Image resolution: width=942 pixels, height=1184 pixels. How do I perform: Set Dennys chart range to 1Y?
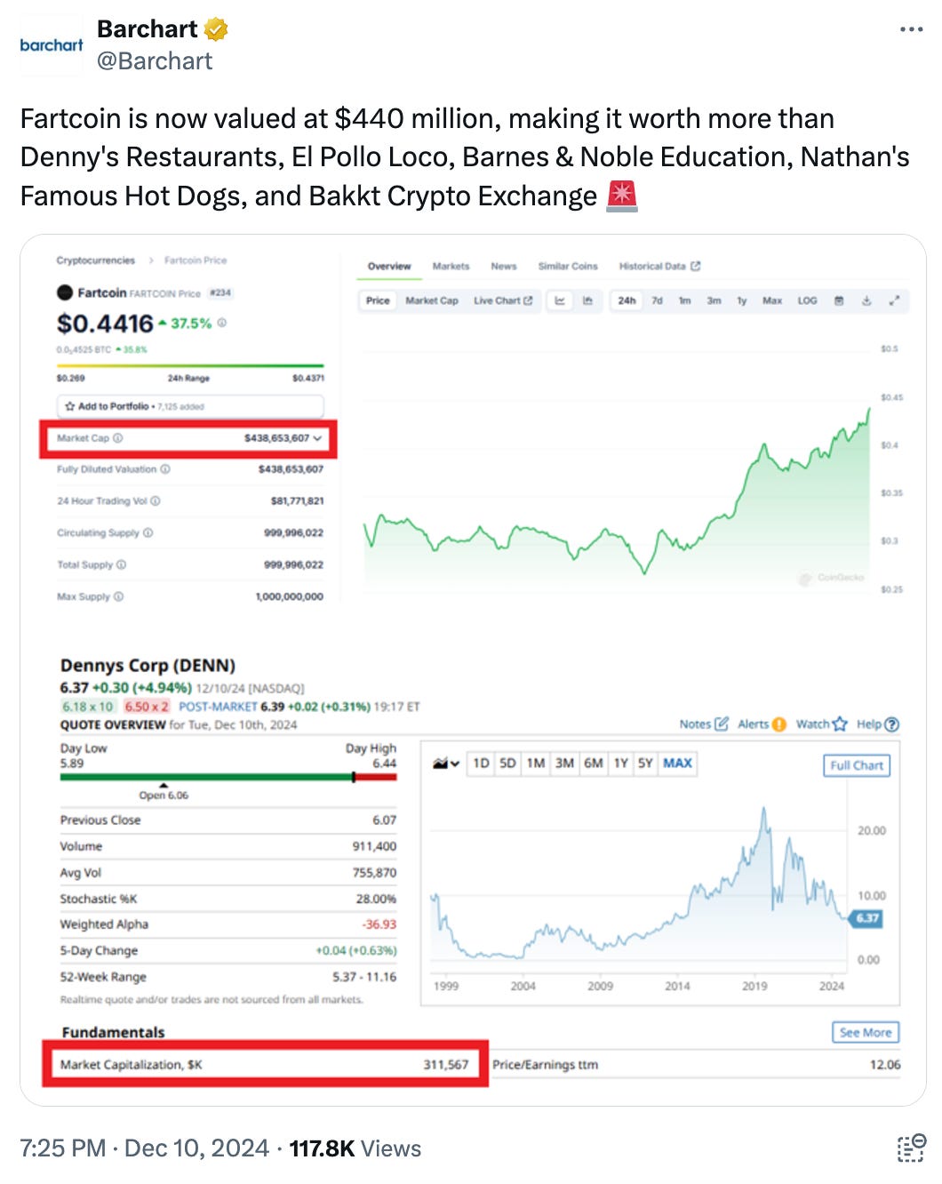tap(621, 764)
